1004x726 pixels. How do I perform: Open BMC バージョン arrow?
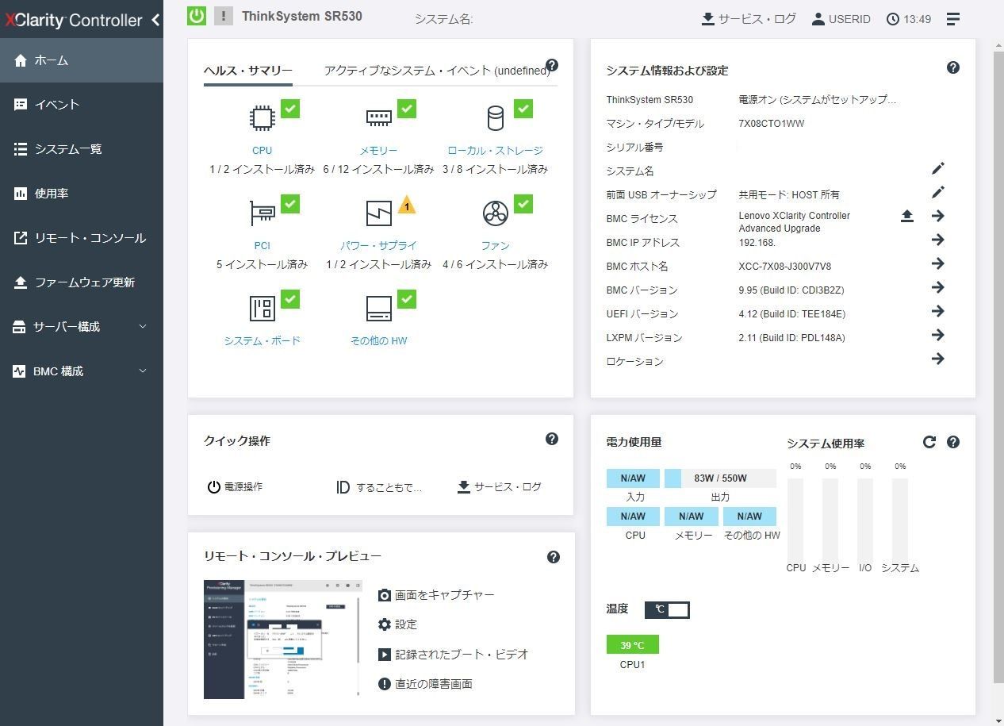coord(937,287)
